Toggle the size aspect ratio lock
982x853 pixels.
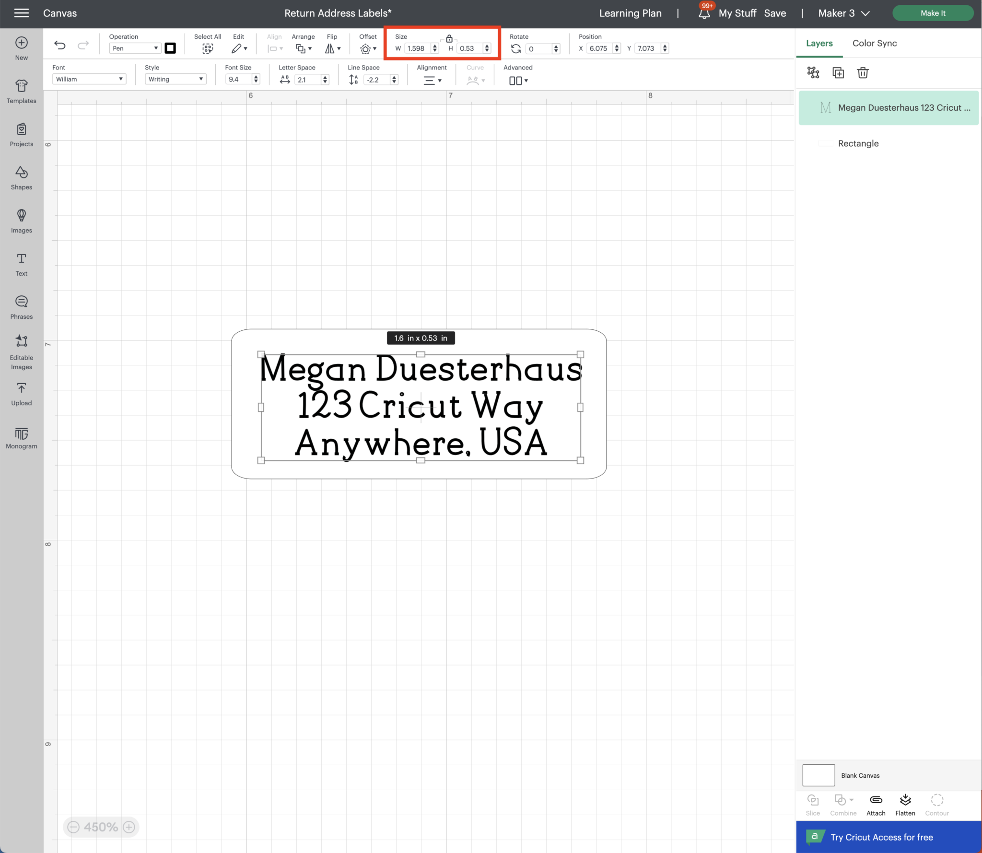[449, 38]
